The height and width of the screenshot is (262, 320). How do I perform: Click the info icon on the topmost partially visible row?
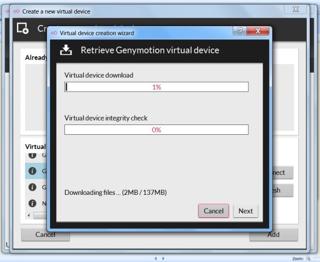32,156
